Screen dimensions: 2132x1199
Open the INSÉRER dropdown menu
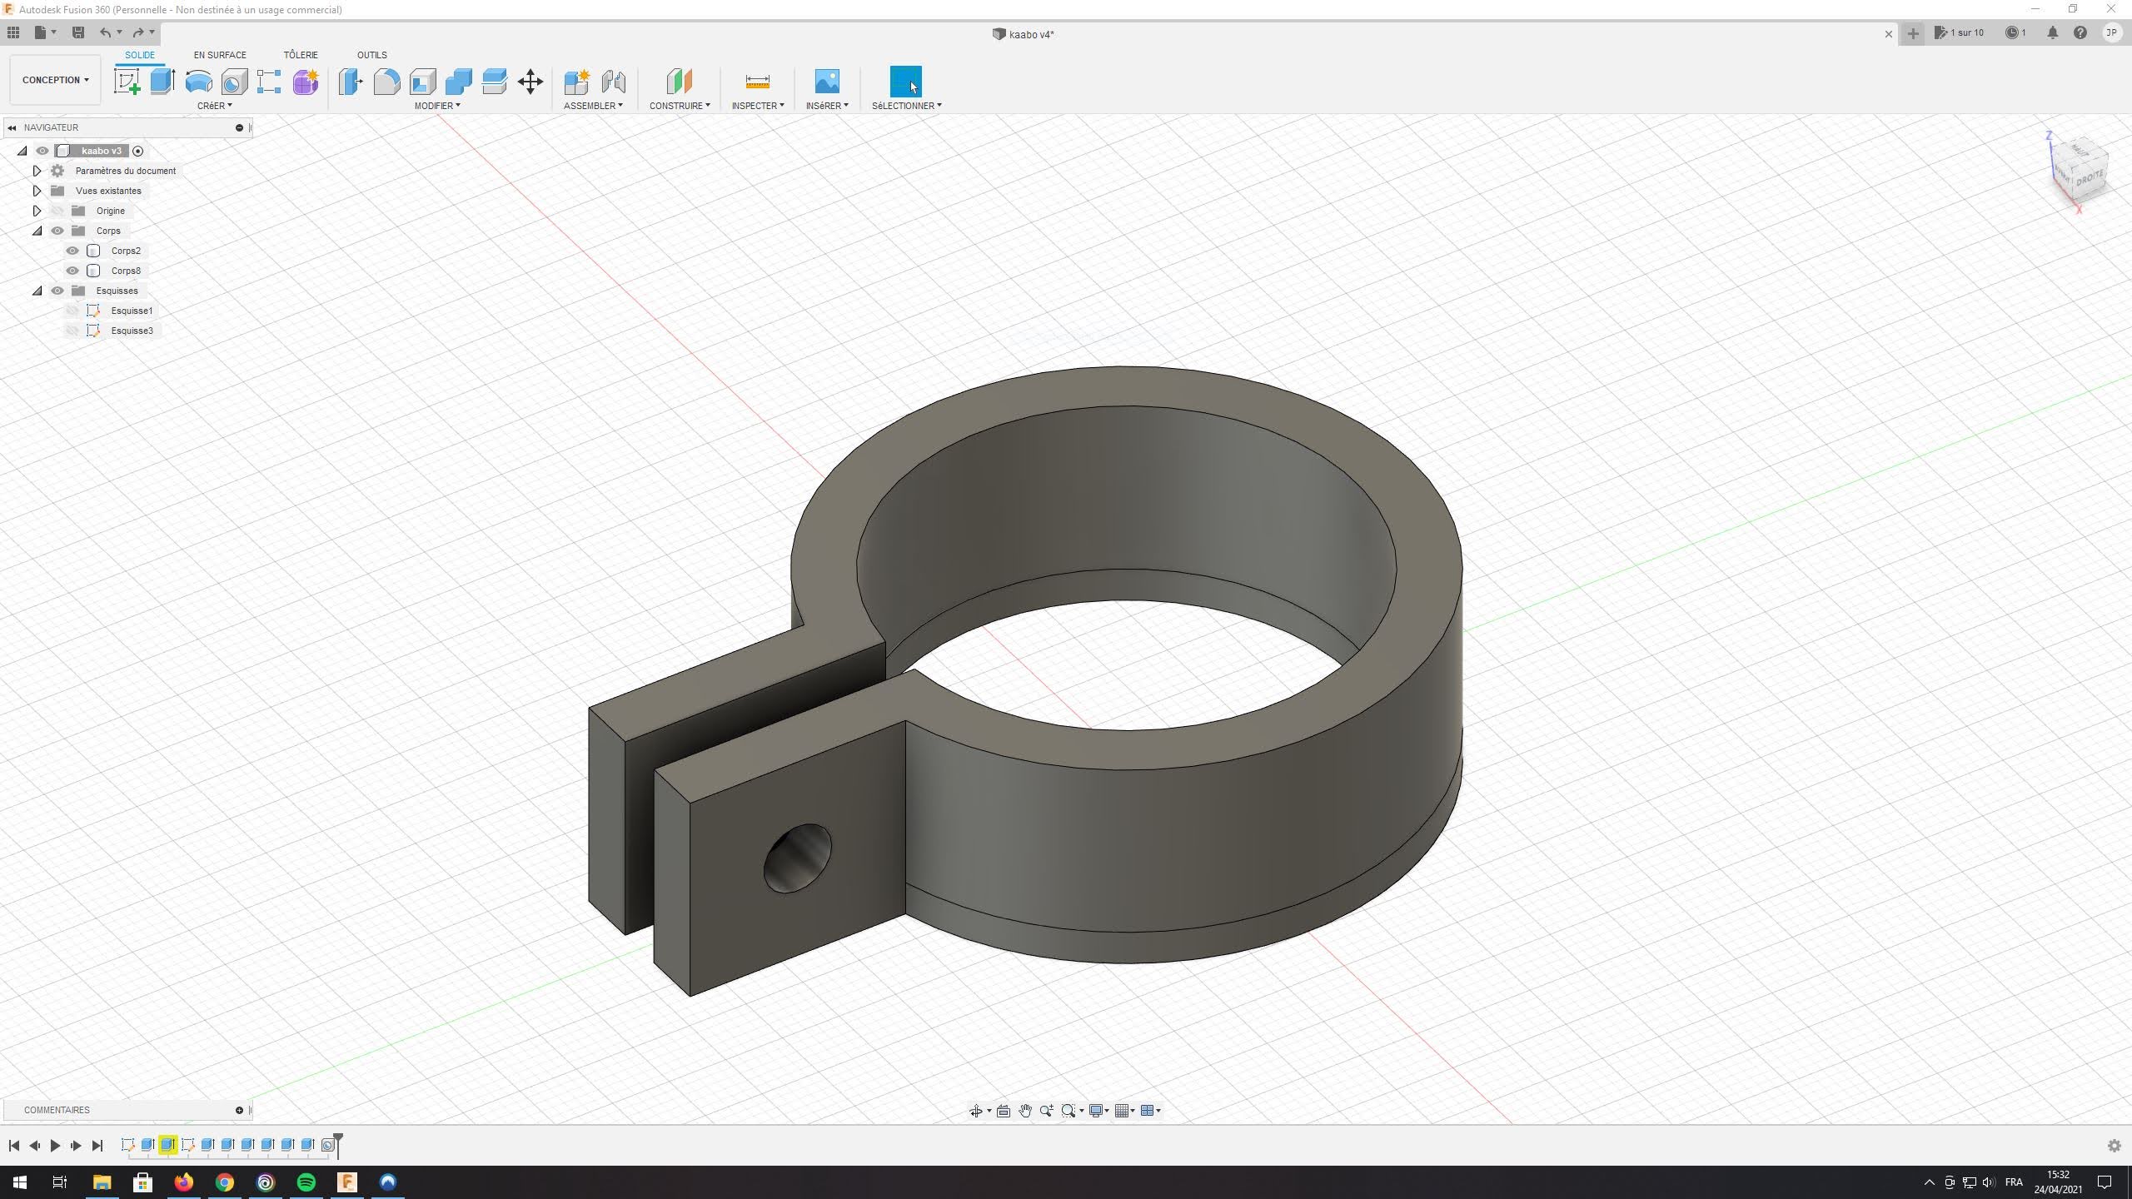(x=827, y=106)
